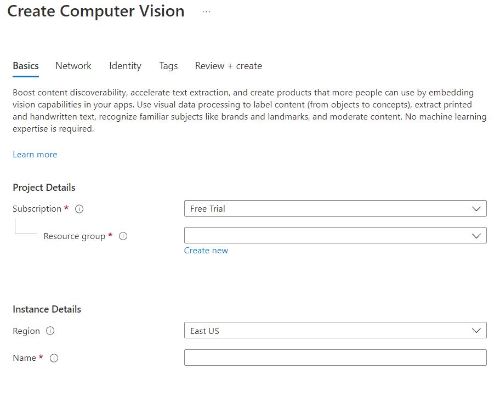Image resolution: width=500 pixels, height=397 pixels.
Task: Click the Resource group info icon
Action: [x=123, y=236]
